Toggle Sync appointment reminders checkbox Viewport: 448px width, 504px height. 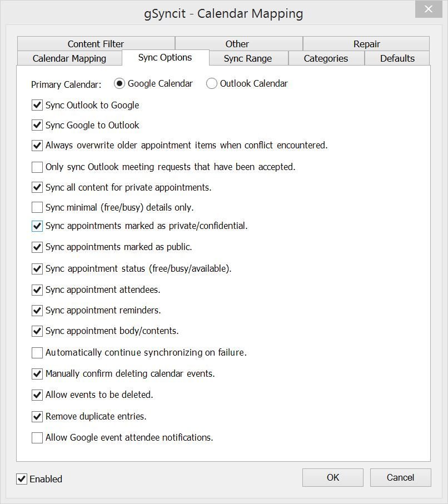37,311
